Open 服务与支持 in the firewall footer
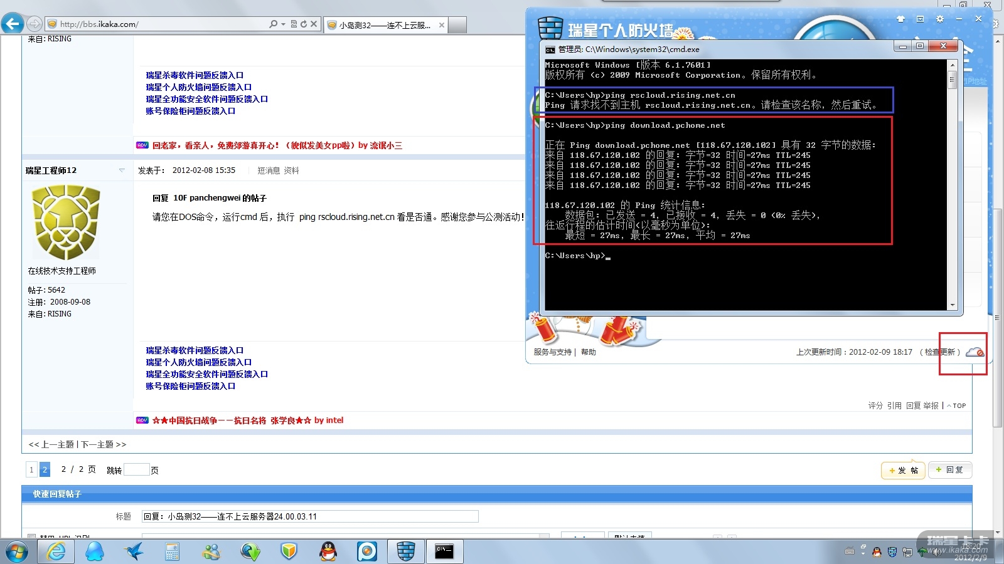Image resolution: width=1004 pixels, height=564 pixels. click(x=552, y=352)
